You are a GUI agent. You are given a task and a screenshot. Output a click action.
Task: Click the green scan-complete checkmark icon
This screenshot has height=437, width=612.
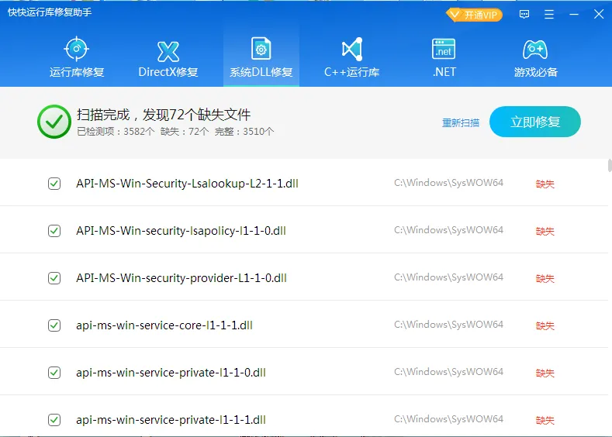pyautogui.click(x=54, y=121)
